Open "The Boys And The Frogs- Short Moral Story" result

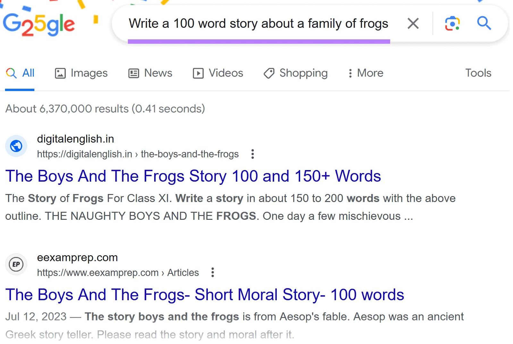tap(205, 294)
